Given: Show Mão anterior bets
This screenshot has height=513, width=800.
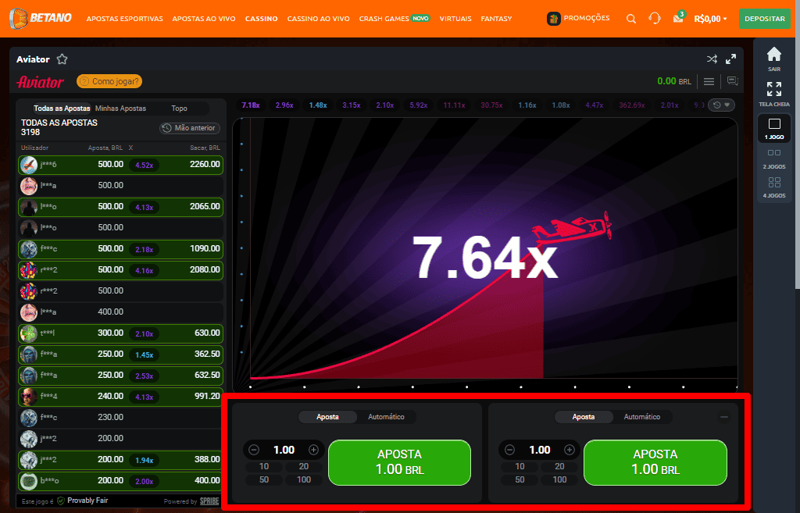Looking at the screenshot, I should click(x=190, y=128).
